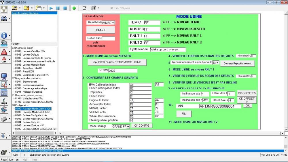Screen dimensions: 288x162
Task: Select 01-01 - Variables clées FPA screen
Action: [x=29, y=98]
